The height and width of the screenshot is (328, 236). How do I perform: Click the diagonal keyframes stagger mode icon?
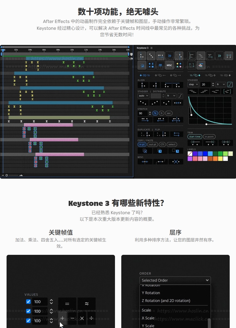click(151, 56)
